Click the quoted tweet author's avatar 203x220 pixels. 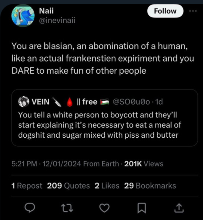point(23,101)
